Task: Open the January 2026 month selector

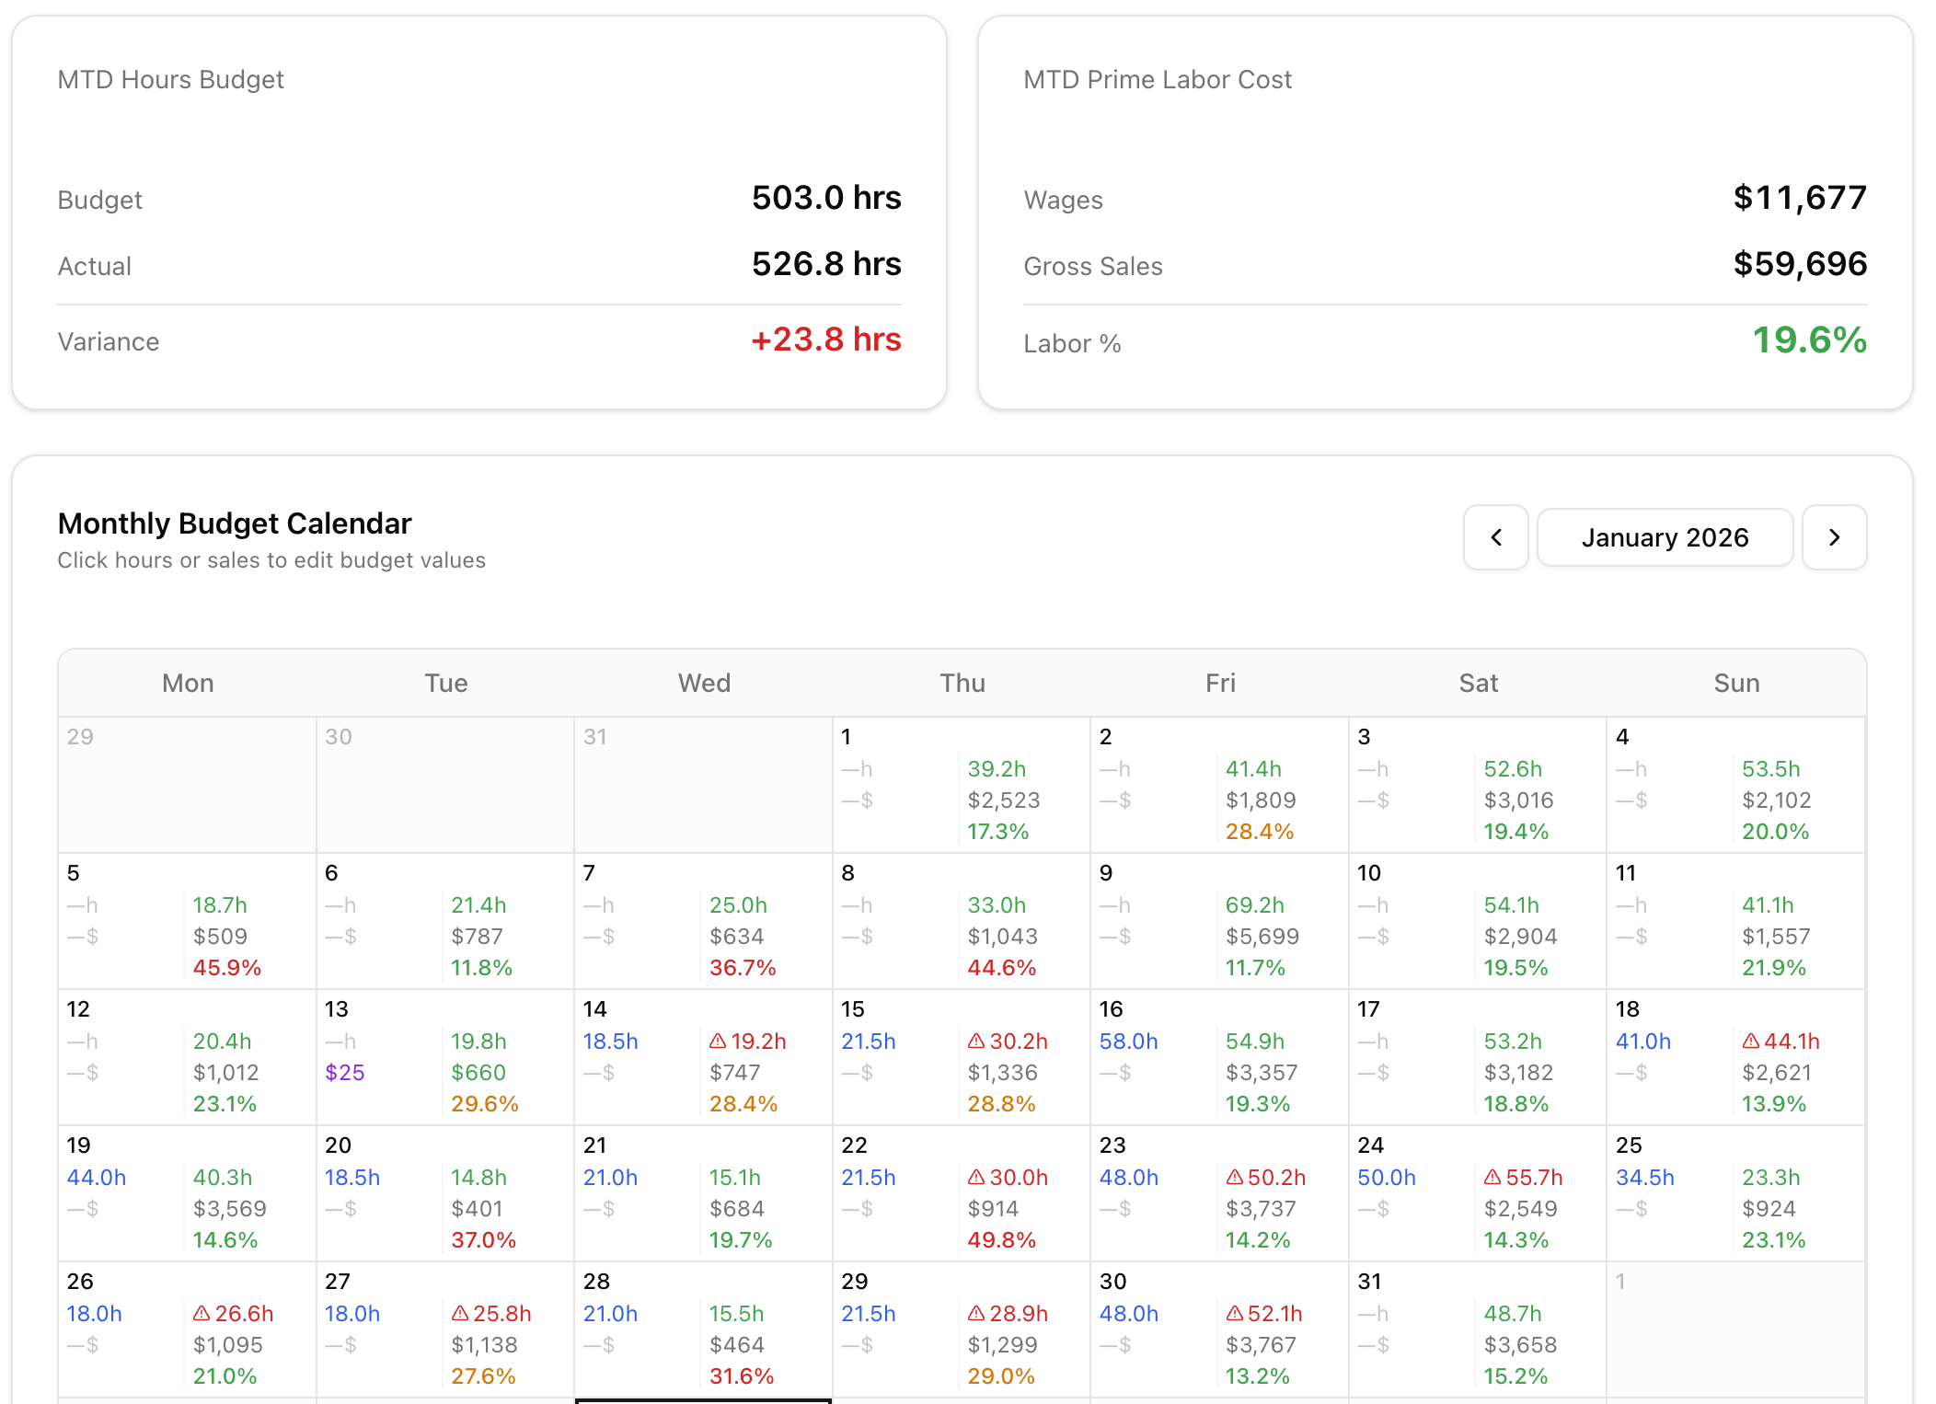Action: click(1664, 537)
